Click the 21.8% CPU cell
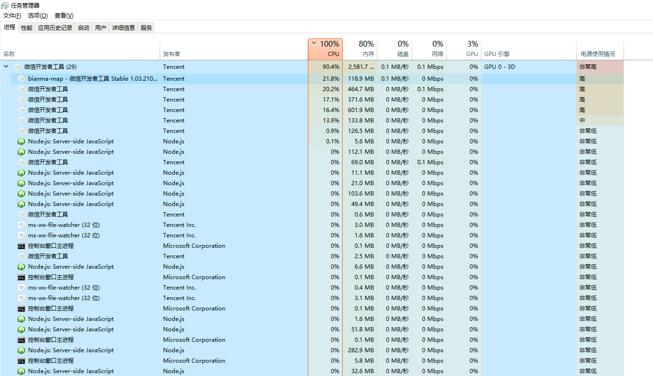 pyautogui.click(x=325, y=79)
